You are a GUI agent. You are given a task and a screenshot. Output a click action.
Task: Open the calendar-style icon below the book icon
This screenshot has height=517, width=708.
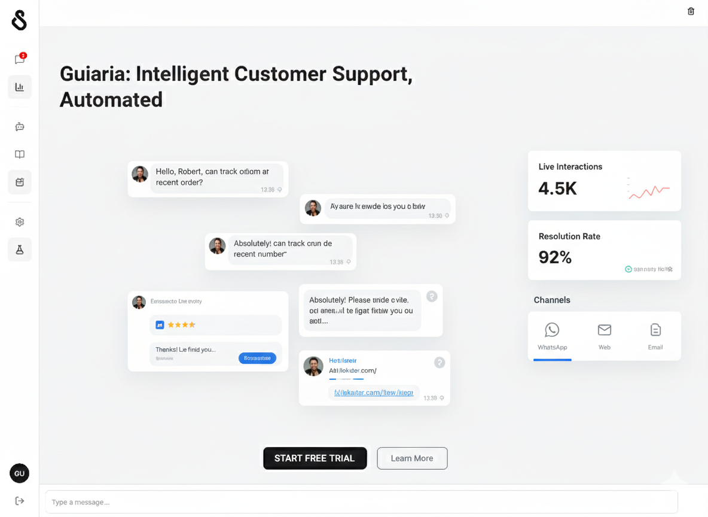(x=20, y=182)
